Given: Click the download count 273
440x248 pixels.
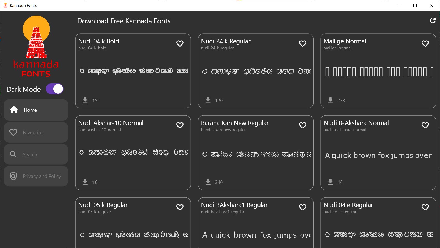Looking at the screenshot, I should [341, 101].
